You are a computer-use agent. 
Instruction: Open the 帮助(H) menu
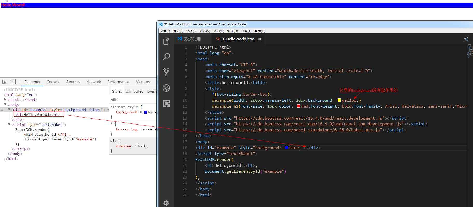(x=260, y=31)
